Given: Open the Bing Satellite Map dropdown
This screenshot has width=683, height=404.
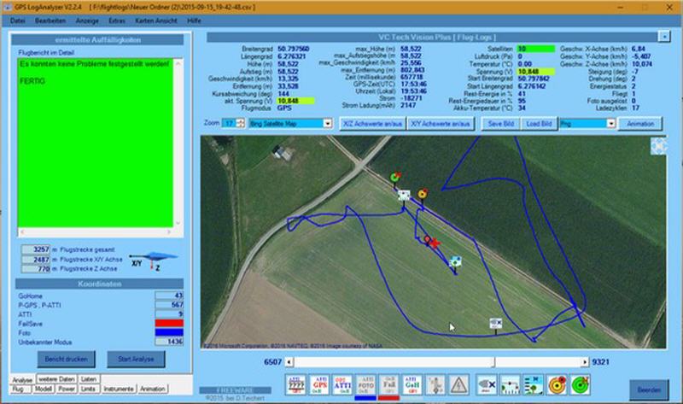Looking at the screenshot, I should point(328,124).
